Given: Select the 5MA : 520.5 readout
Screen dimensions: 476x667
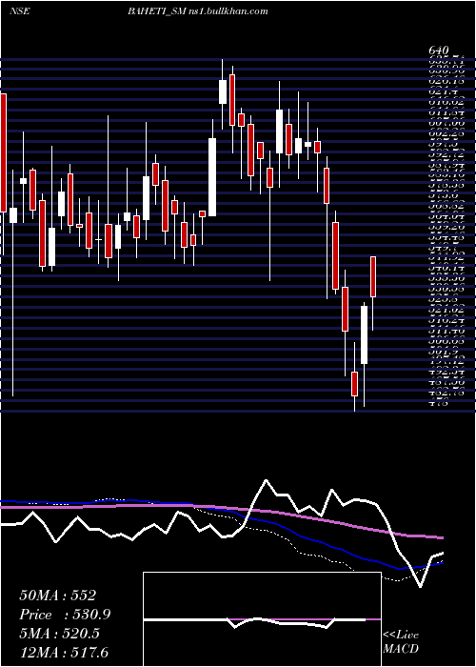Looking at the screenshot, I should [59, 634].
